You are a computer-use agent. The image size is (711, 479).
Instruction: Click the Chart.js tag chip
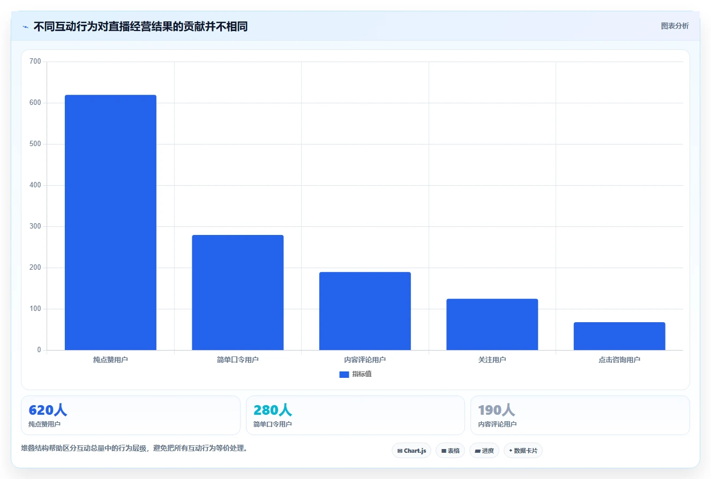click(411, 451)
